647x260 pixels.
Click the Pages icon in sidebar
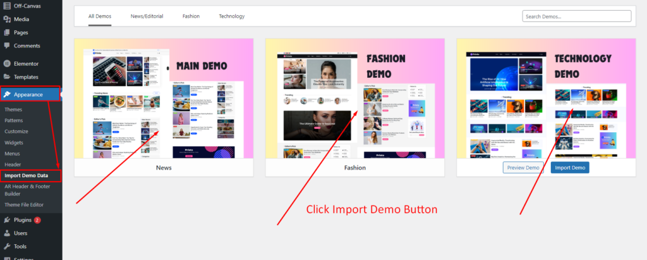point(6,32)
